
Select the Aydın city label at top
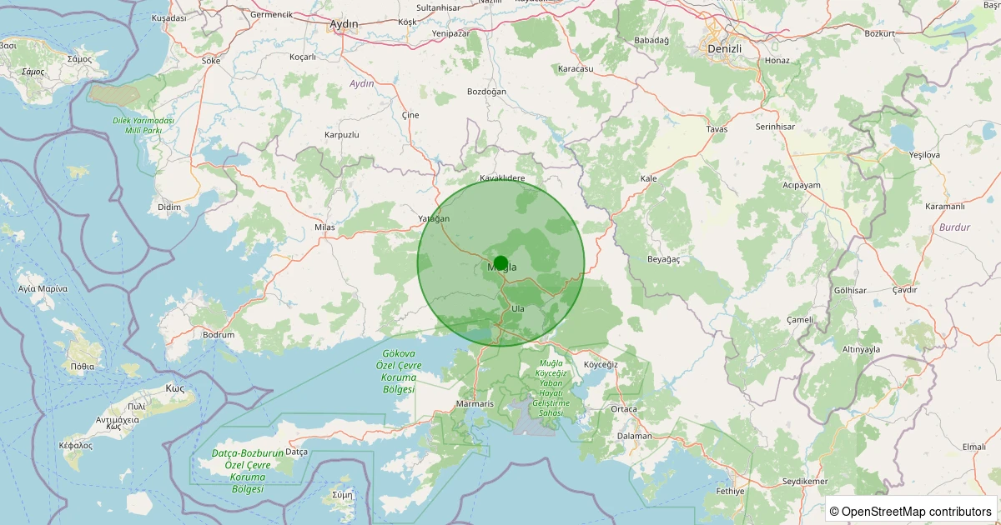tap(344, 24)
